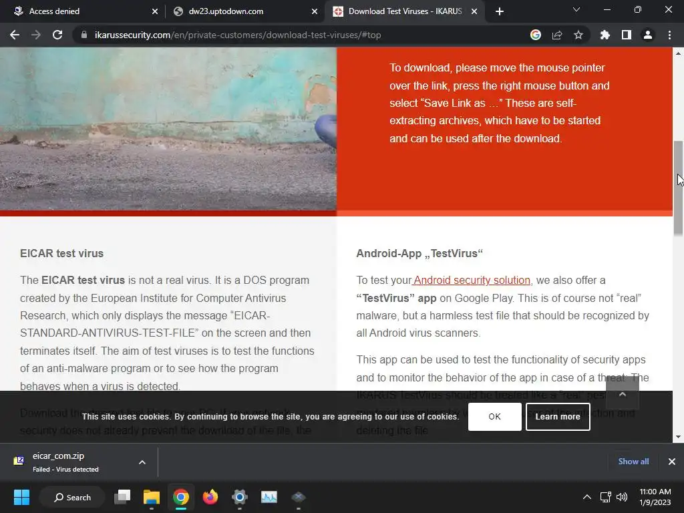Screen dimensions: 684x513
Task: Open the last pinned taskbar app
Action: [299, 497]
